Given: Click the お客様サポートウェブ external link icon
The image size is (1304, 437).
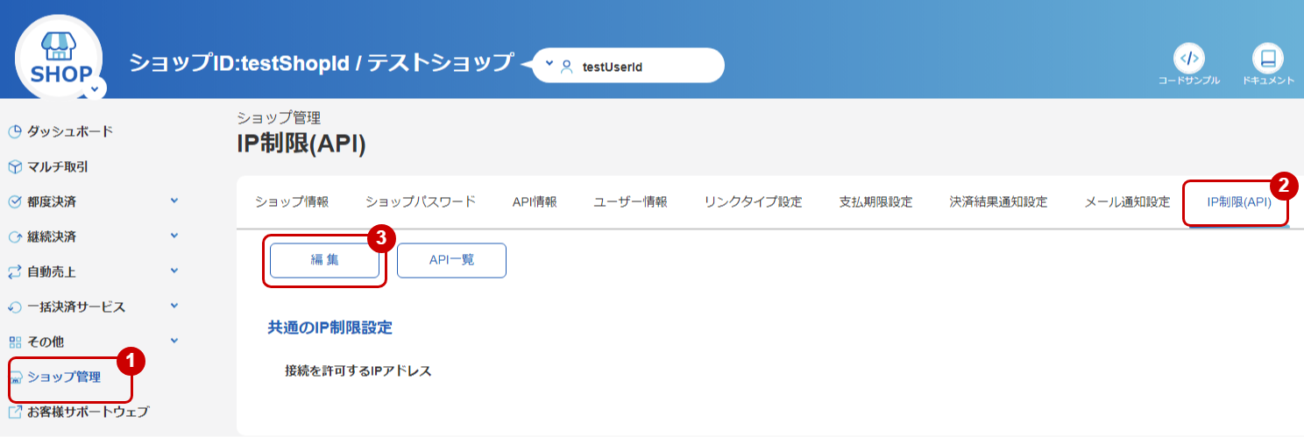Looking at the screenshot, I should pyautogui.click(x=15, y=412).
